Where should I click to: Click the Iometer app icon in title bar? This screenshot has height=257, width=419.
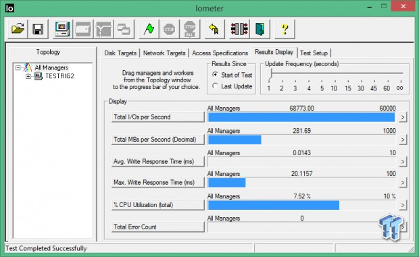9,8
